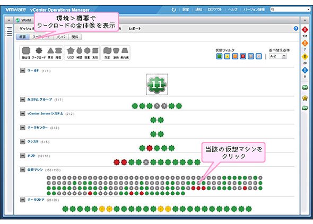
Task: Select the リスク (Risk) badge icon
Action: tap(71, 51)
